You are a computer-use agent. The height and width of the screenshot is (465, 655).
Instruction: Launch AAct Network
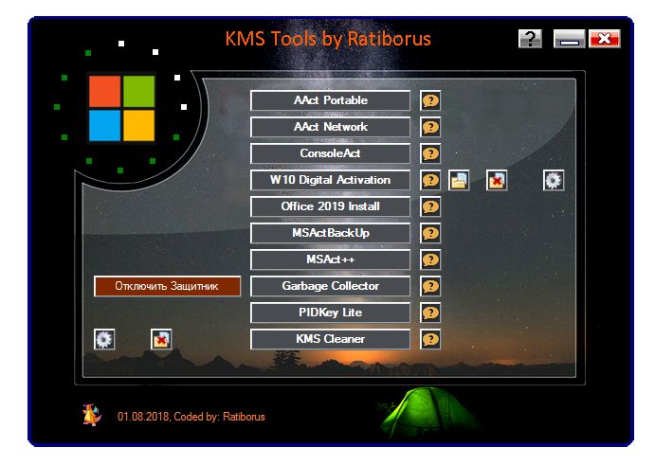pos(331,127)
